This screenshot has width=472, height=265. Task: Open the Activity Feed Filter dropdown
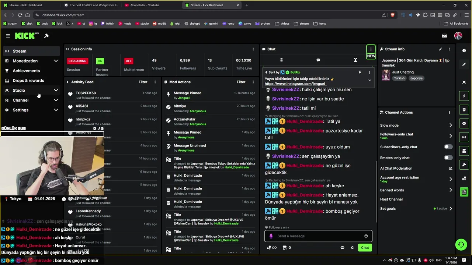tap(143, 82)
